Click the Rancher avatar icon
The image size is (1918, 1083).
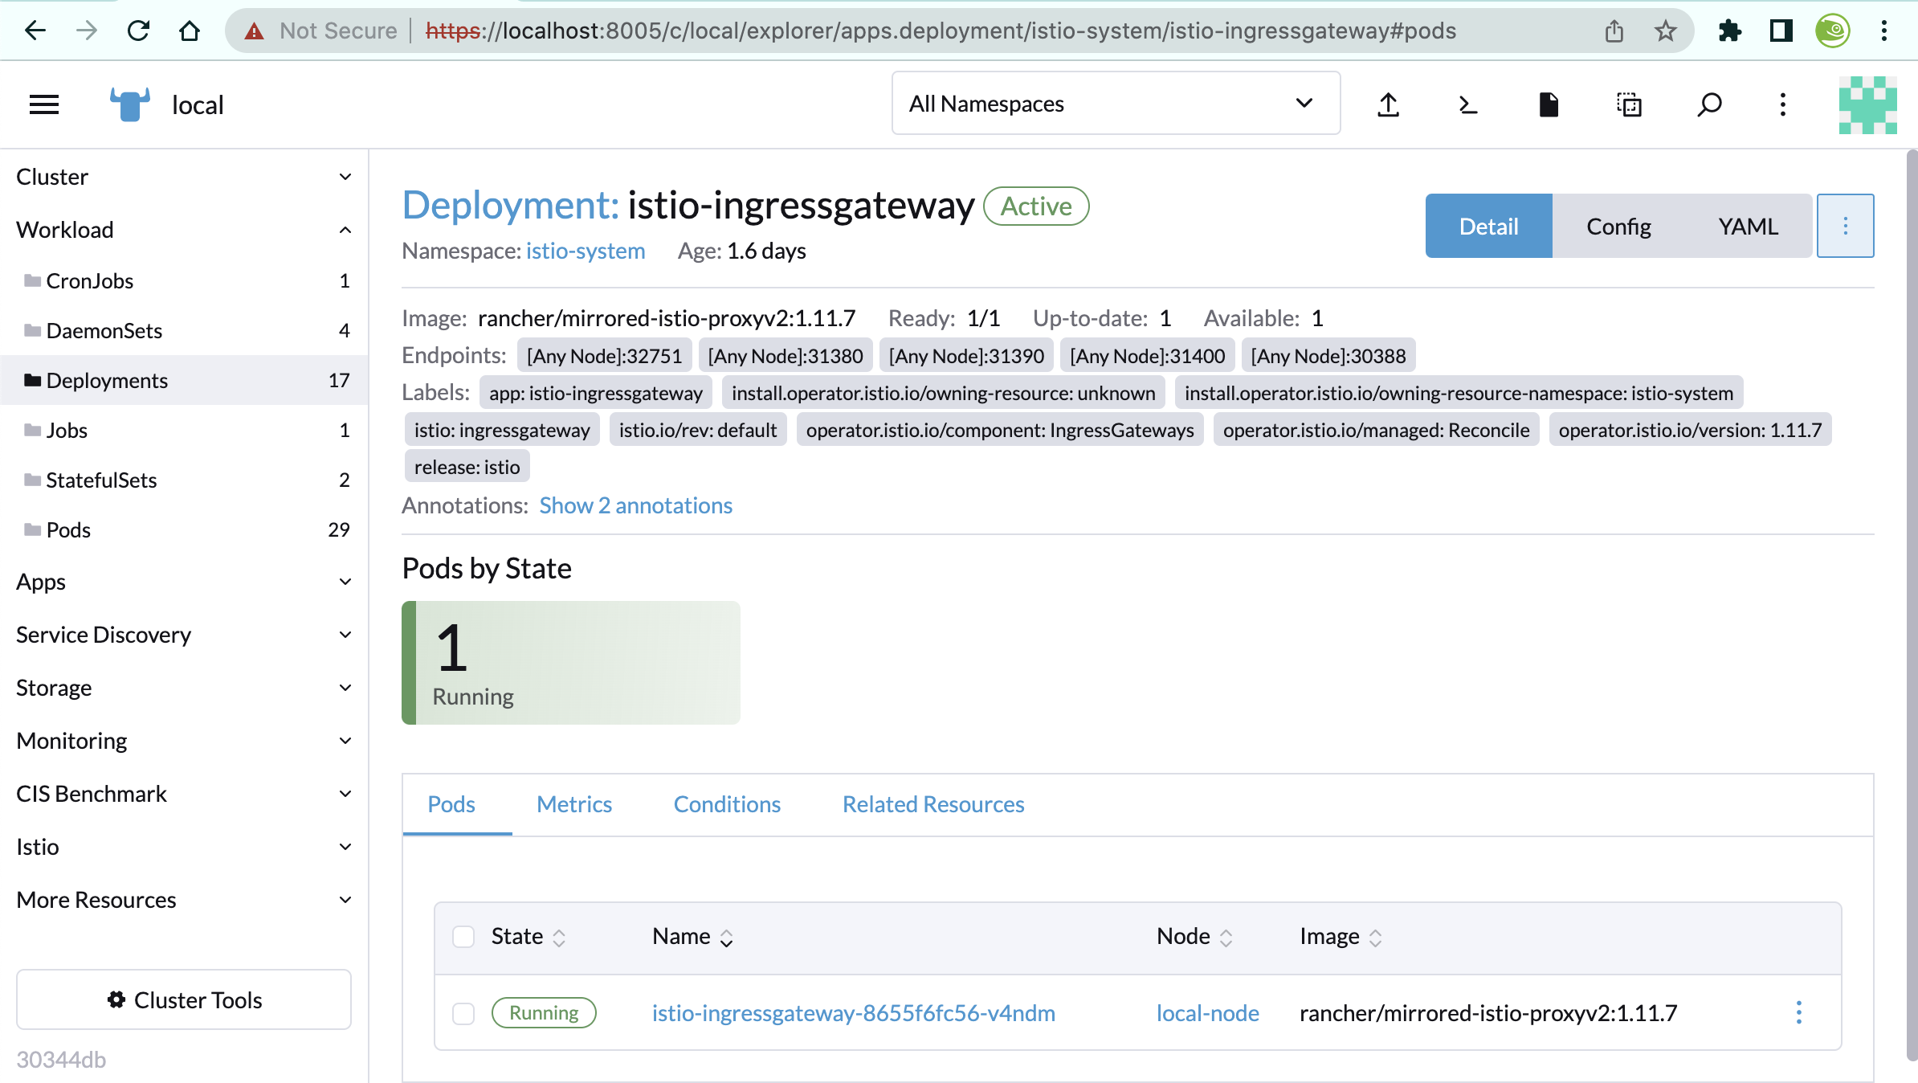(x=1866, y=104)
